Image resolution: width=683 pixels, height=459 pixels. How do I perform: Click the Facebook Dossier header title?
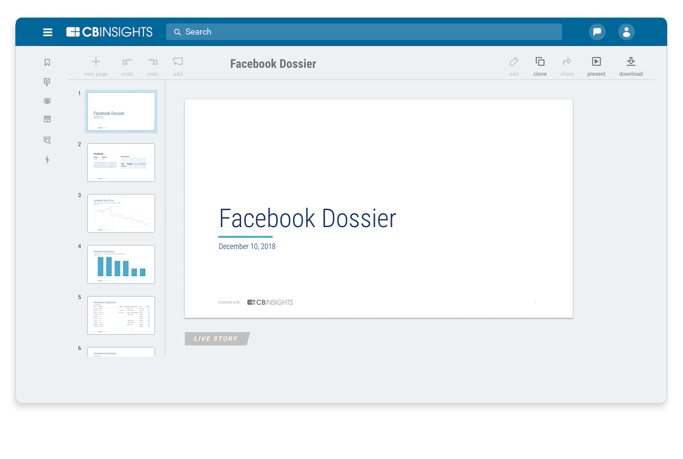pyautogui.click(x=273, y=64)
